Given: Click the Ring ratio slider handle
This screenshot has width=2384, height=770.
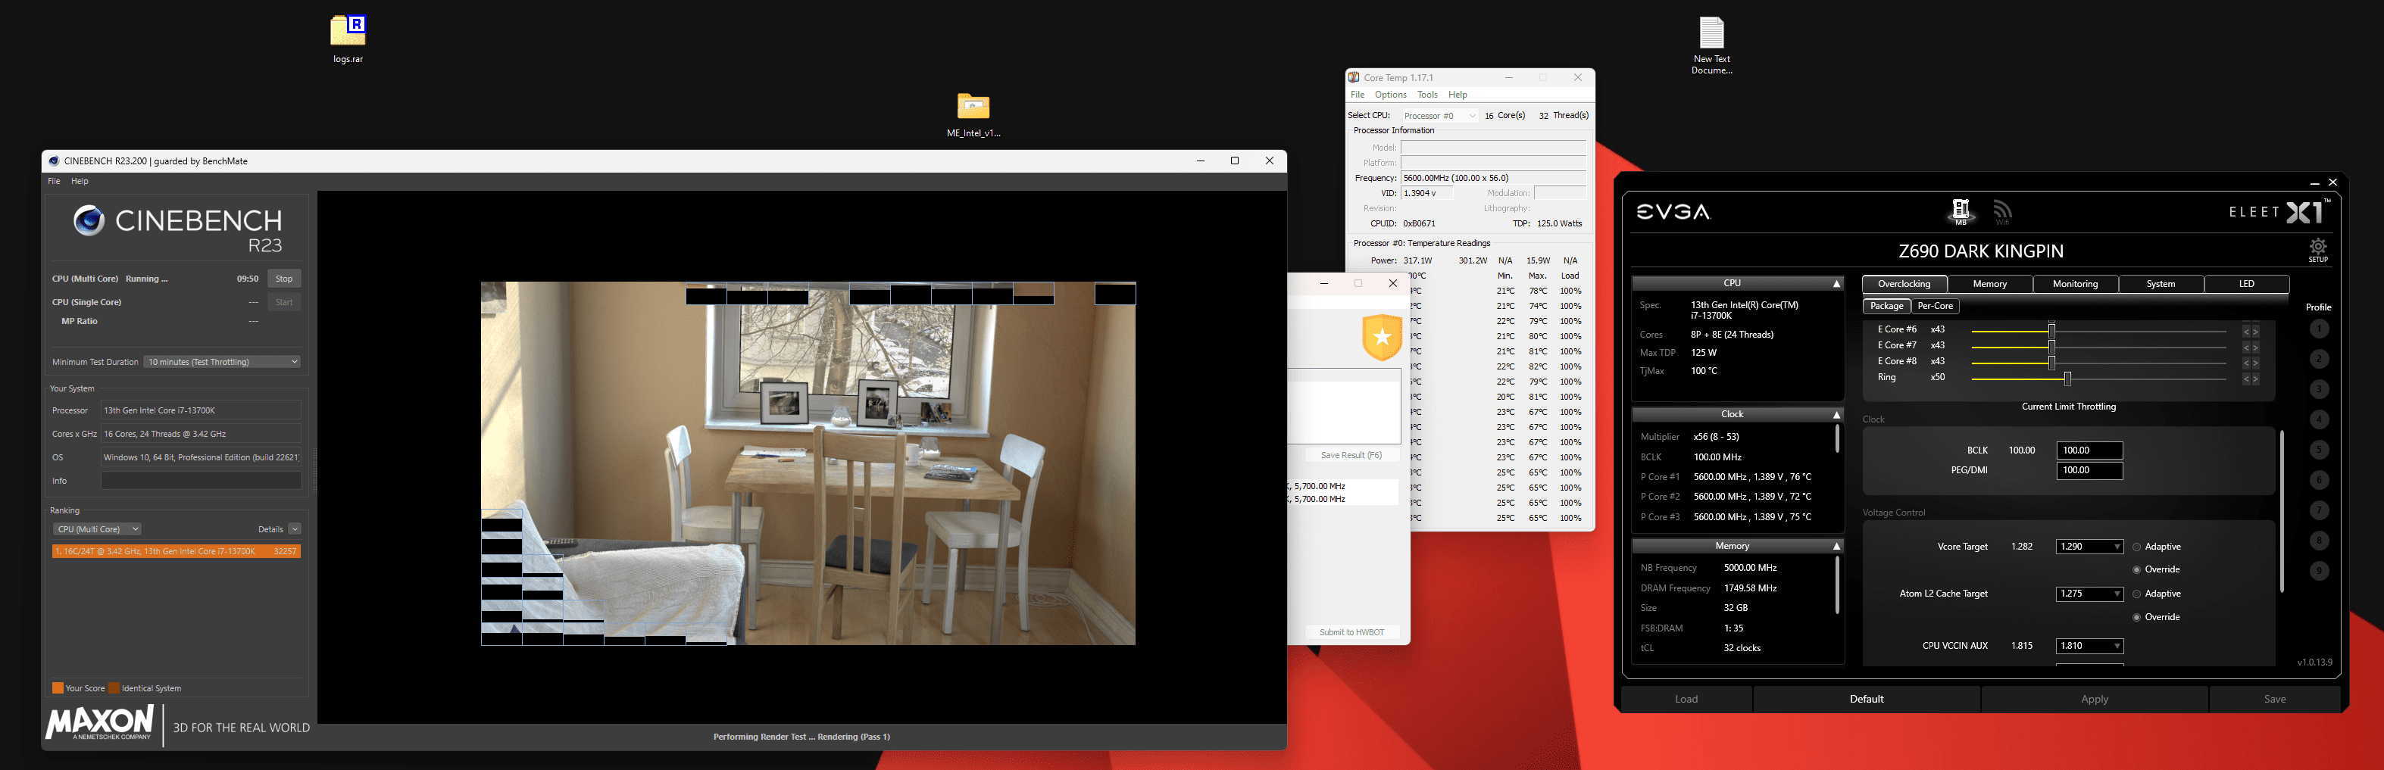Looking at the screenshot, I should pos(2067,379).
